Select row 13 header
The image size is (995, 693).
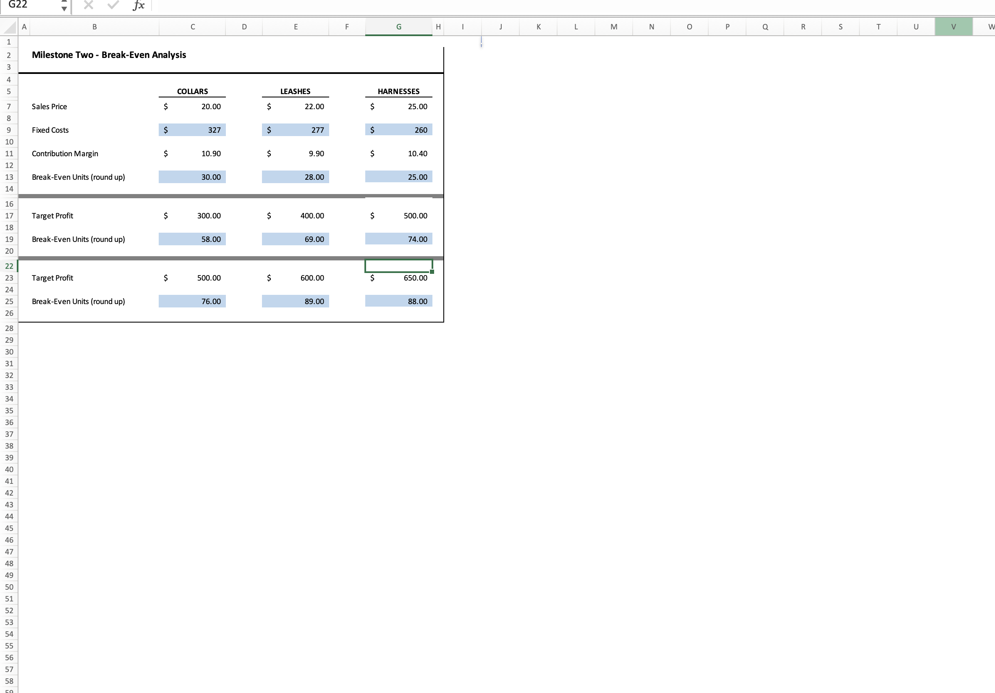9,177
